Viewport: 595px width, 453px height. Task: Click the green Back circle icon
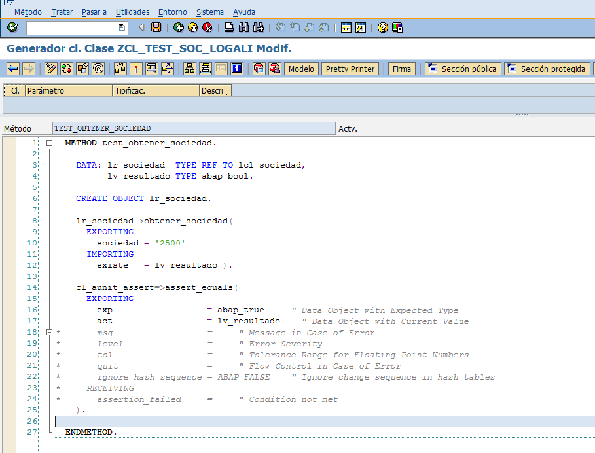(178, 27)
